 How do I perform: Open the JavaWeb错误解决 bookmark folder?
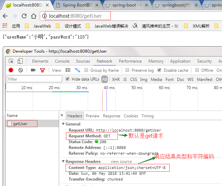(107, 26)
